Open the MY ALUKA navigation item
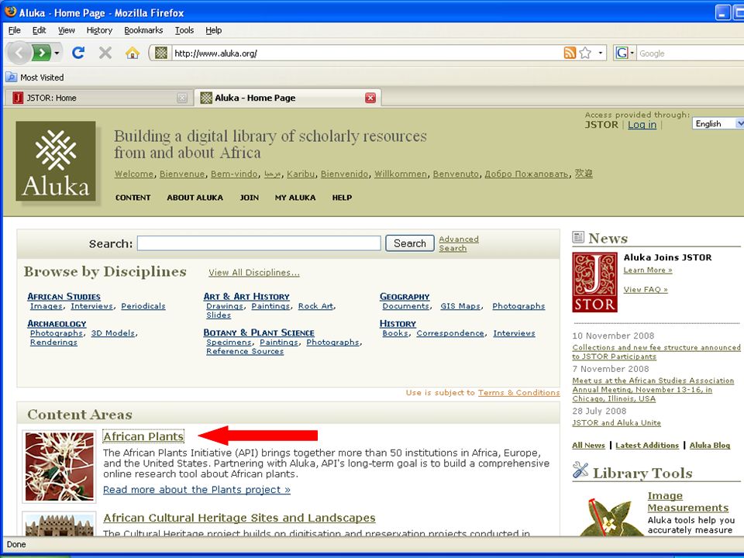Viewport: 744px width, 558px height. pyautogui.click(x=295, y=198)
